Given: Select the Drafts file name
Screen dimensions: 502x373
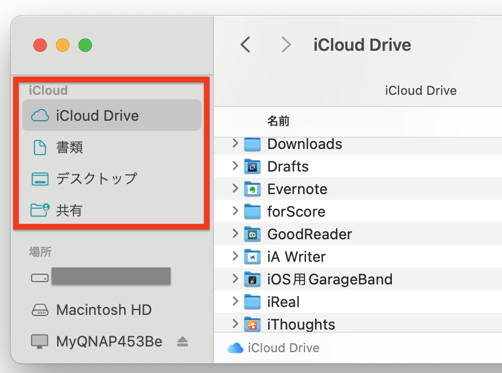Looking at the screenshot, I should pos(288,166).
